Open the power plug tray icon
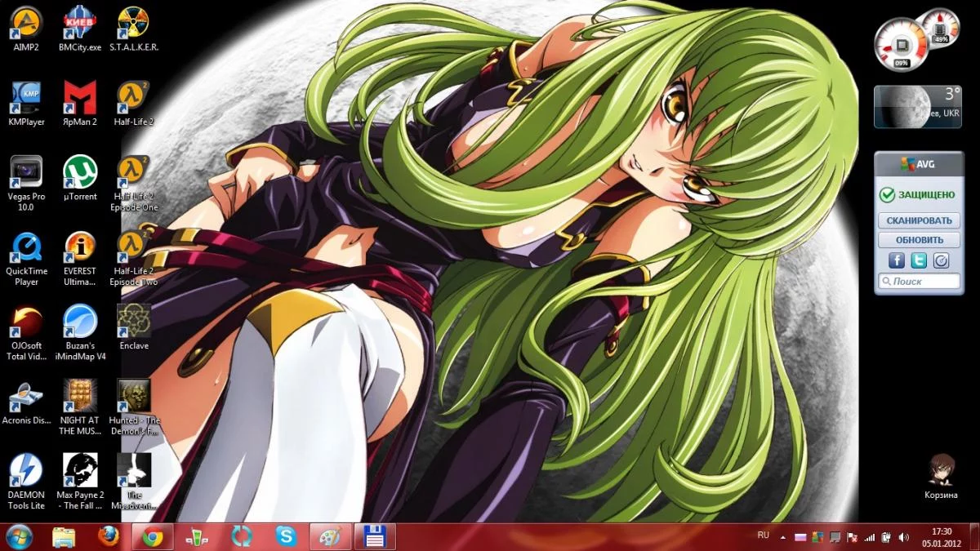 [x=886, y=538]
